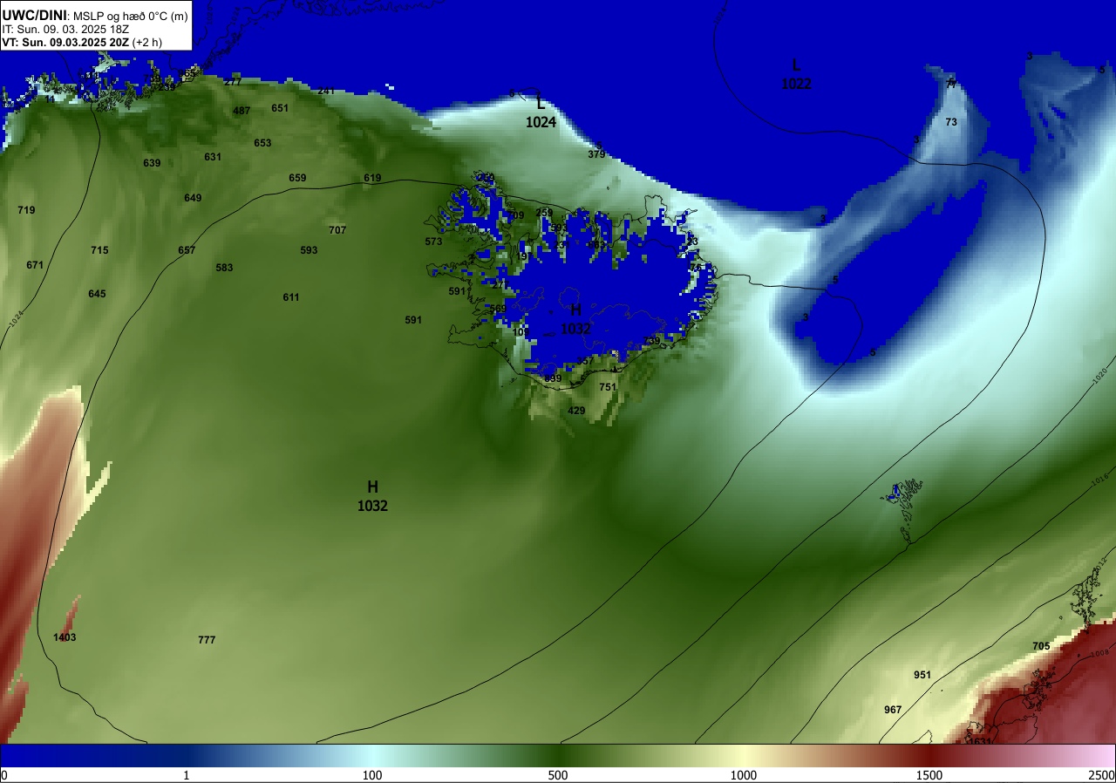Click the 429 height value
This screenshot has width=1116, height=783.
pyautogui.click(x=576, y=411)
